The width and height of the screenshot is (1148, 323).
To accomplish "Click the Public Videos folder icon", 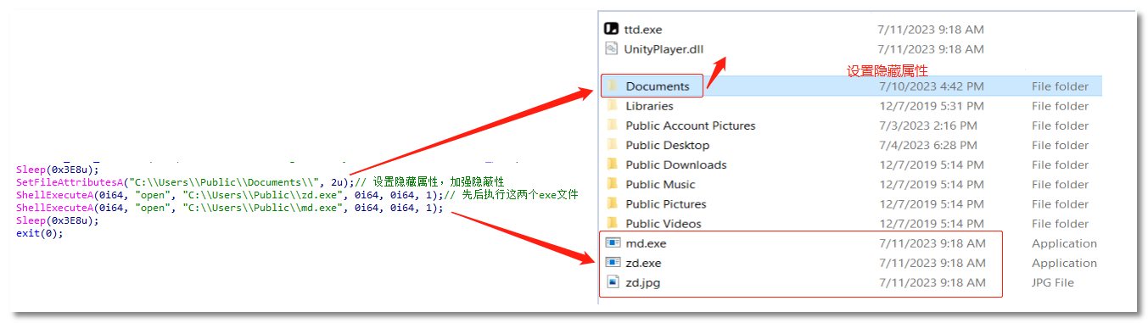I will (x=613, y=224).
